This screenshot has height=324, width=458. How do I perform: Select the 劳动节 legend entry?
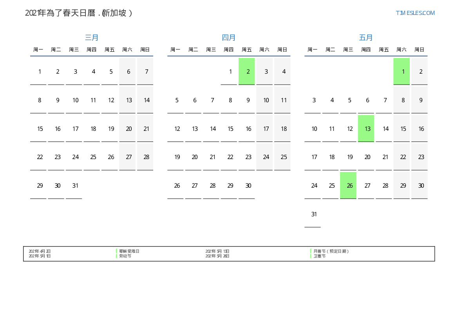[125, 256]
